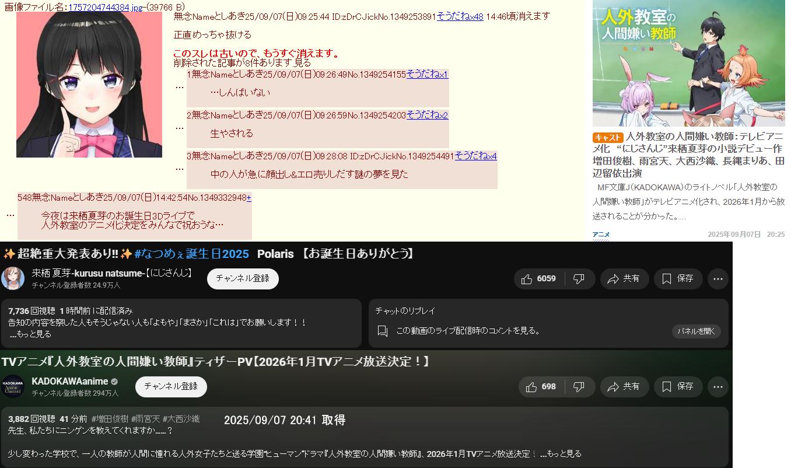Expand collapsed menu beside reply No.1349254155

(x=180, y=87)
